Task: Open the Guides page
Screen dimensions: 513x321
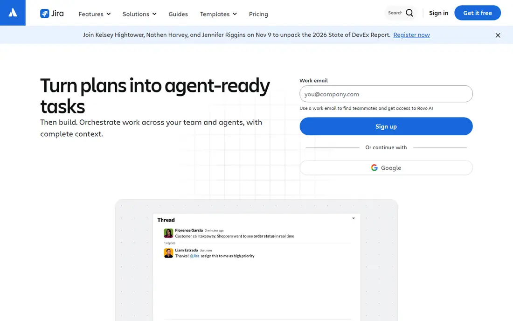Action: (178, 14)
